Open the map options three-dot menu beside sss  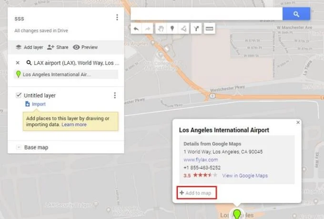(117, 17)
